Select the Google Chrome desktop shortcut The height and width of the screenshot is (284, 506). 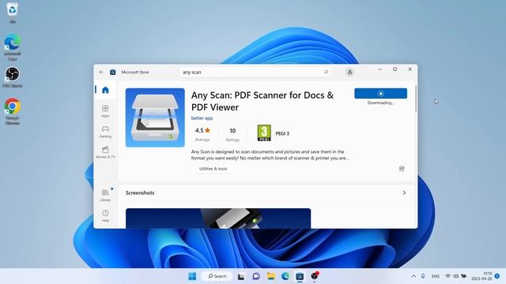pyautogui.click(x=13, y=111)
